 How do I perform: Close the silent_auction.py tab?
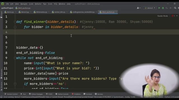coord(116,12)
